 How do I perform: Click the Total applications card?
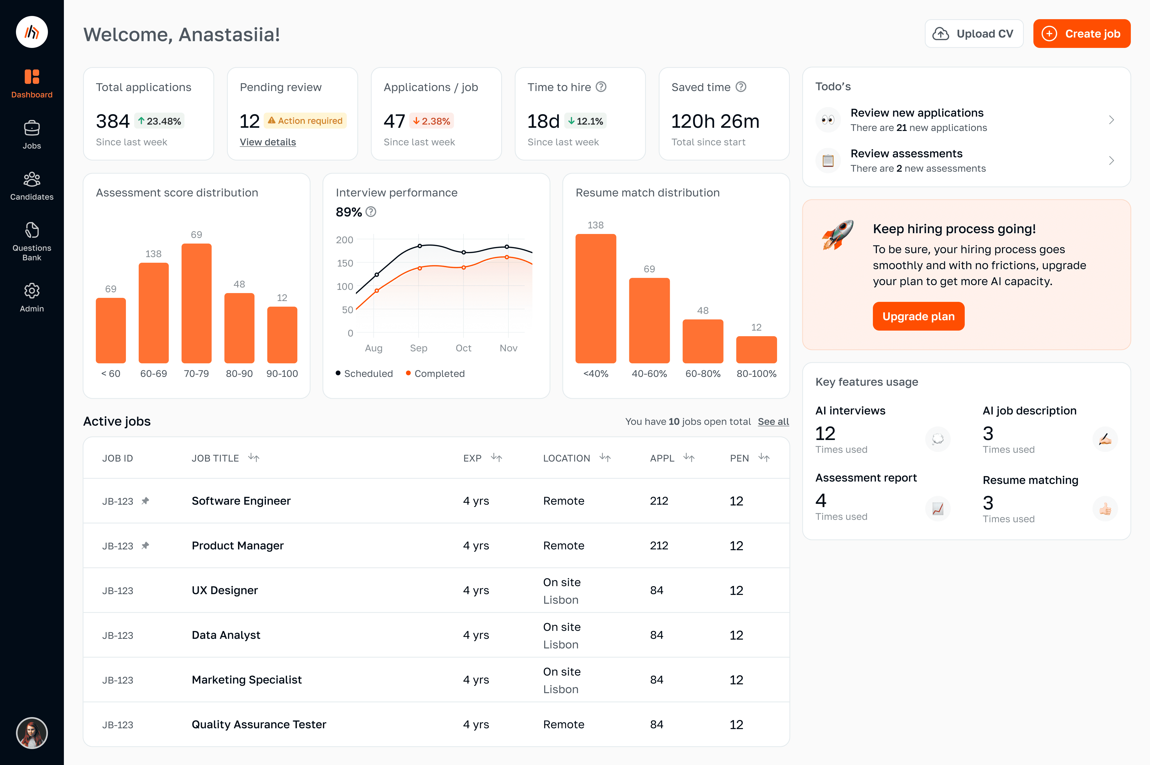[148, 114]
